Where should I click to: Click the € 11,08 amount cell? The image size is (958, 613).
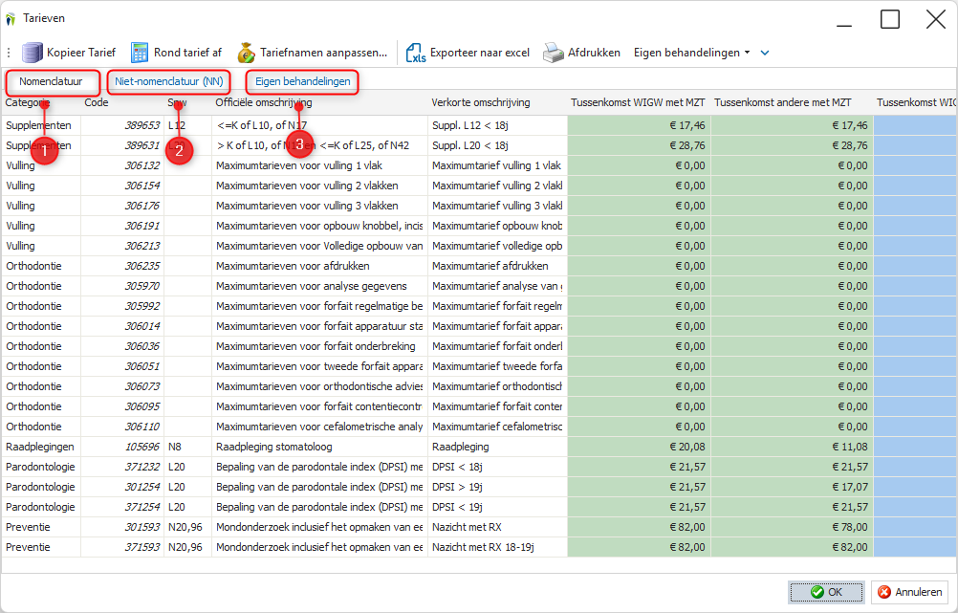pos(793,447)
